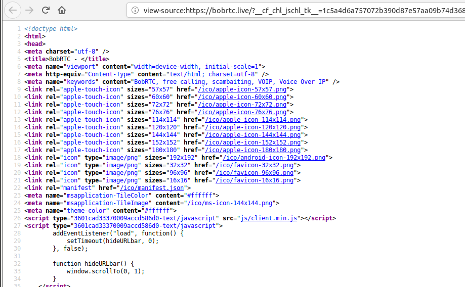
Task: Go to the home page icon
Action: [x=62, y=11]
